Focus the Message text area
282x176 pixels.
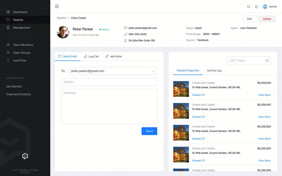coord(109,106)
